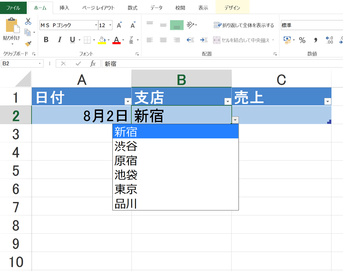Toggle wrap text (折り返して全体を表示する)
This screenshot has height=271, width=343.
click(244, 25)
